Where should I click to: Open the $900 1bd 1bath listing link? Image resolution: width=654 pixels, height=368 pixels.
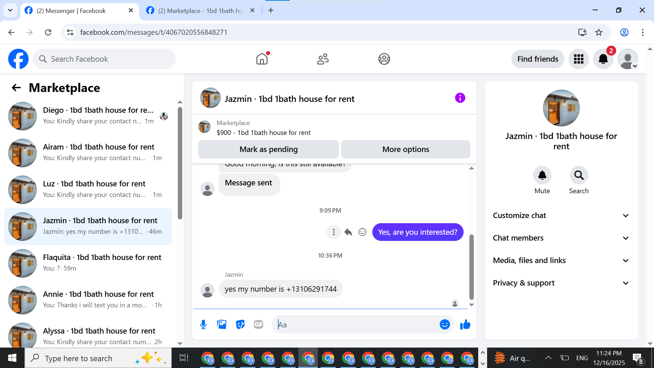264,133
